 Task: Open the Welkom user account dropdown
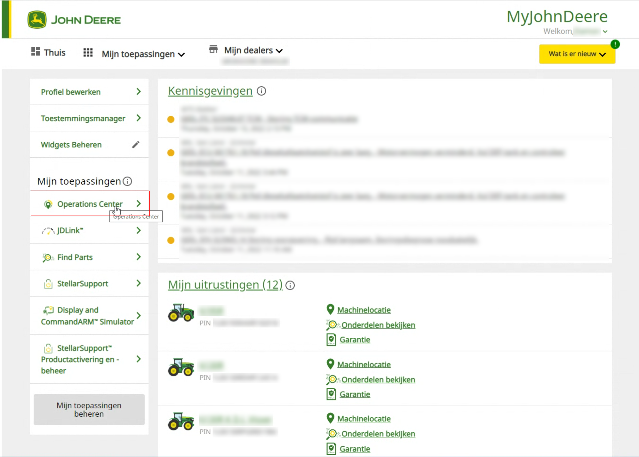[x=605, y=31]
